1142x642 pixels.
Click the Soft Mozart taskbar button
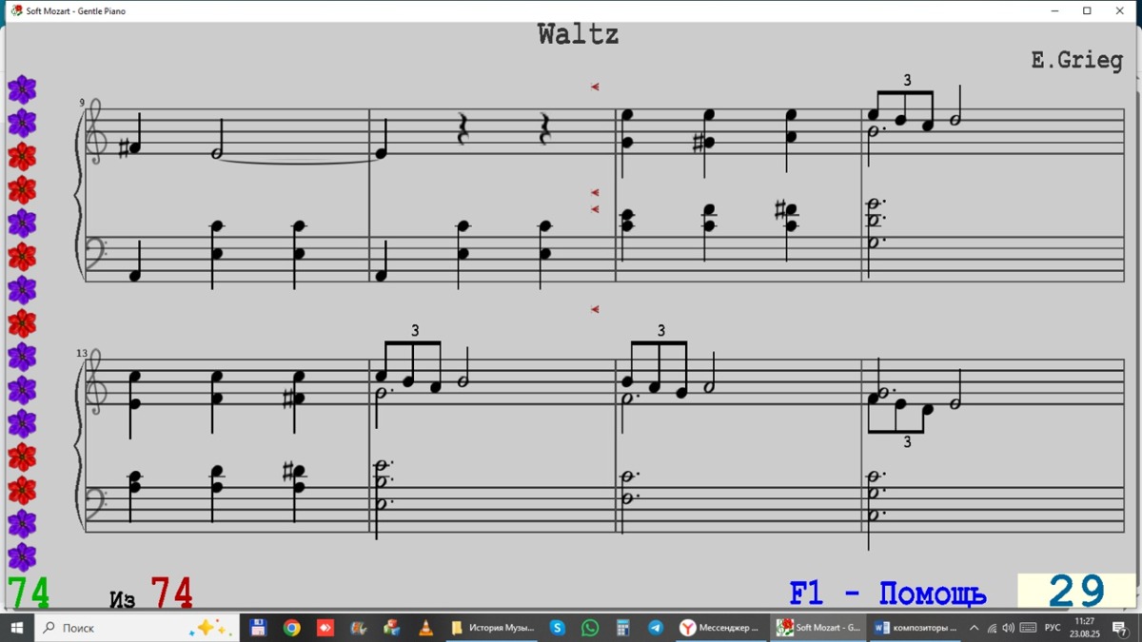coord(818,628)
